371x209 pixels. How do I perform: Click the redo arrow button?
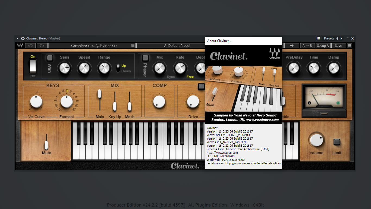coord(42,46)
